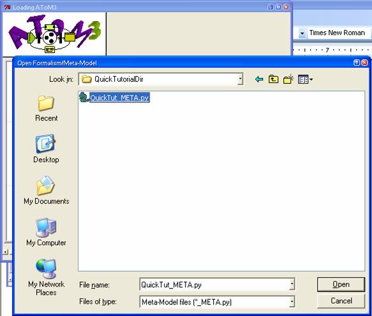Go up one folder level

pos(273,79)
